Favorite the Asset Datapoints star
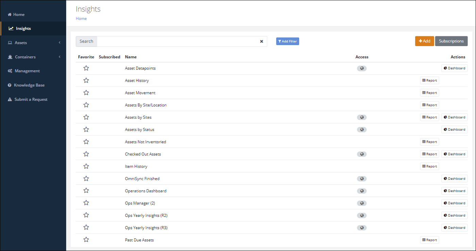 coord(86,68)
